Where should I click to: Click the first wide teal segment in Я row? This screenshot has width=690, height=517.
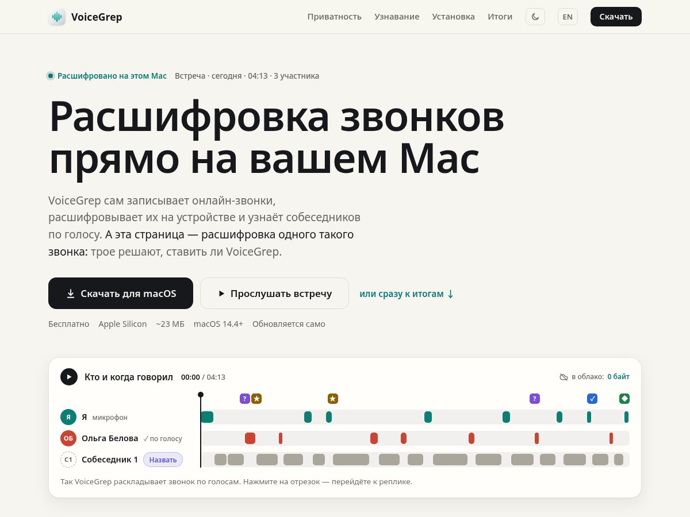(207, 417)
